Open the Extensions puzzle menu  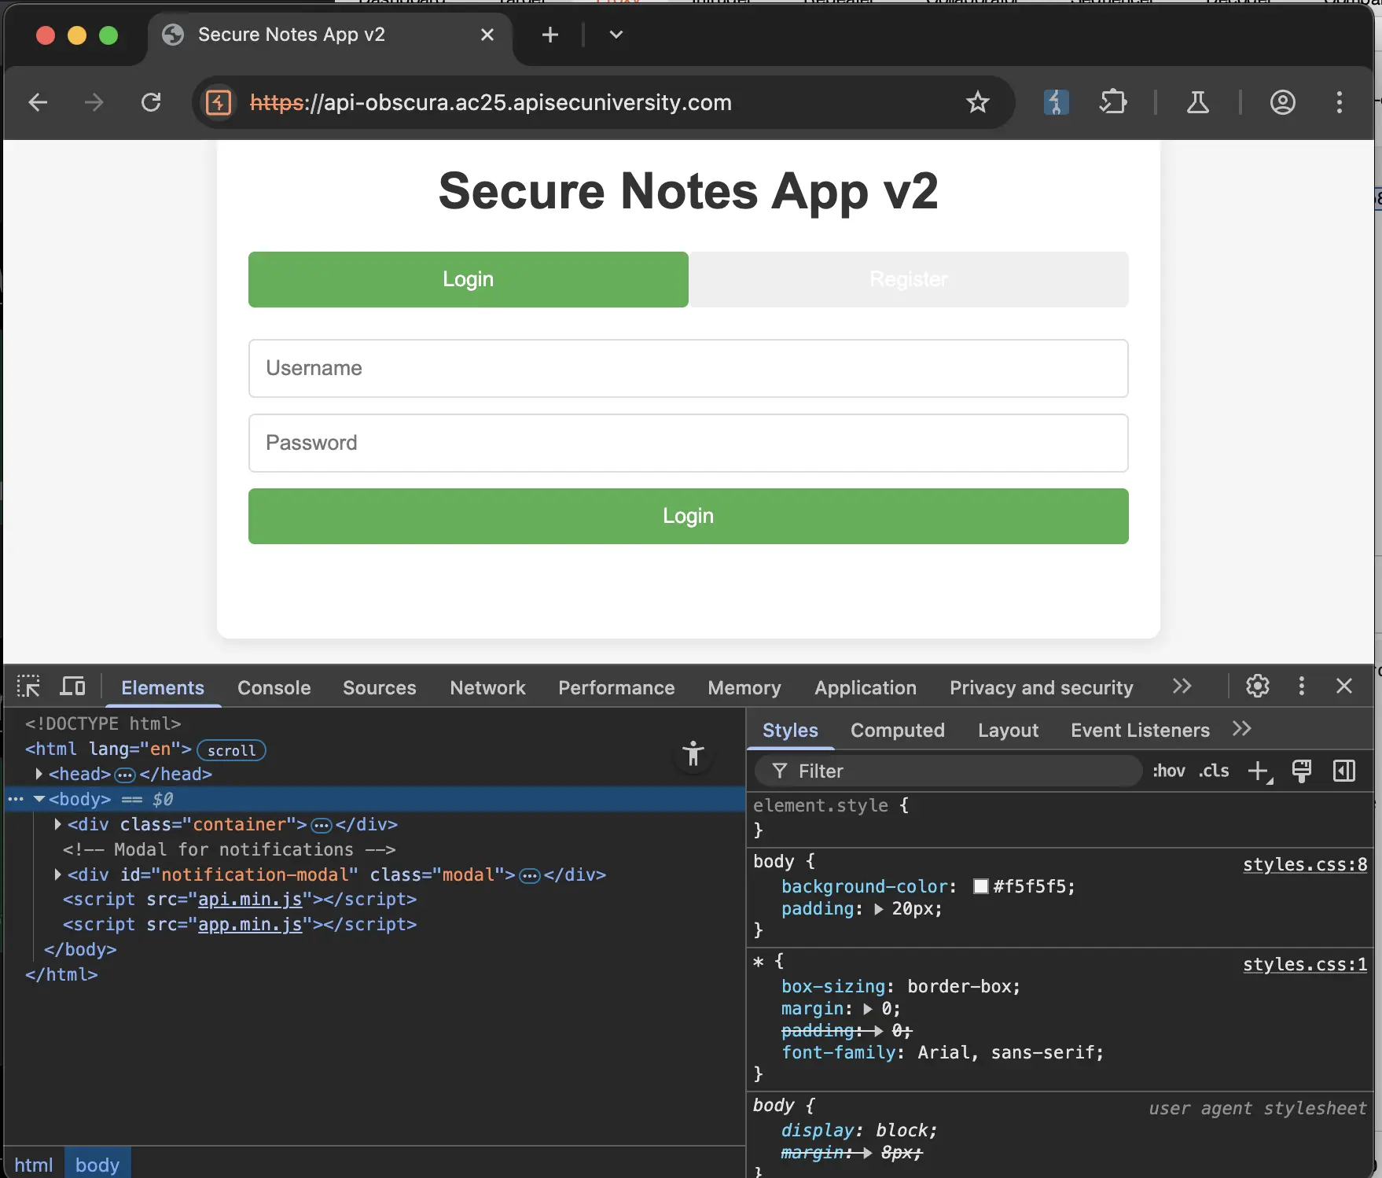point(1113,102)
